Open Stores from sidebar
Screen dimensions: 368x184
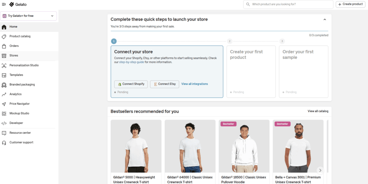tap(29, 56)
